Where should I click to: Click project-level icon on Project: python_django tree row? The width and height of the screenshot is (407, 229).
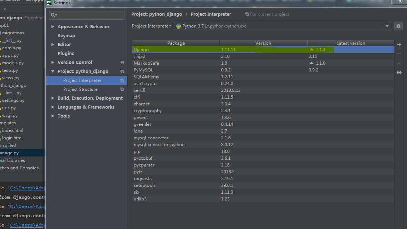122,71
